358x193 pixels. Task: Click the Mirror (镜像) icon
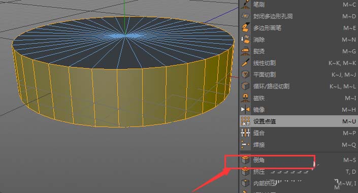pos(245,110)
